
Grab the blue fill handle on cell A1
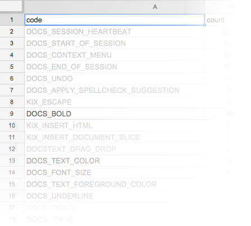coord(204,25)
